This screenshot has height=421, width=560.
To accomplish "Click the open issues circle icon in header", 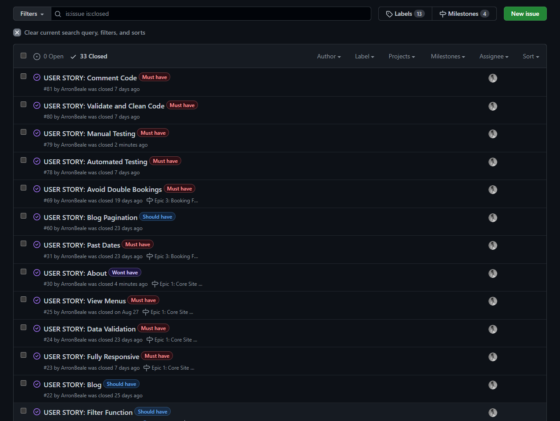I will click(x=37, y=57).
